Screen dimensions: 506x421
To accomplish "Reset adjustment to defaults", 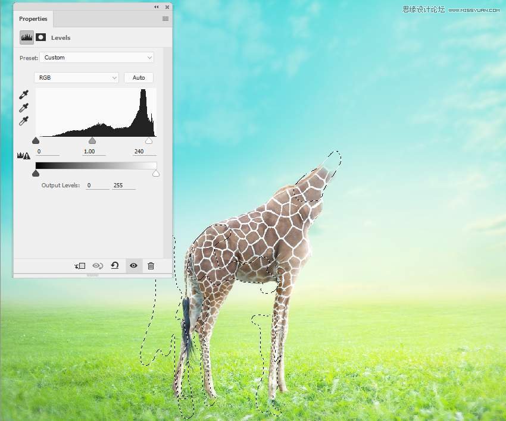I will 115,266.
